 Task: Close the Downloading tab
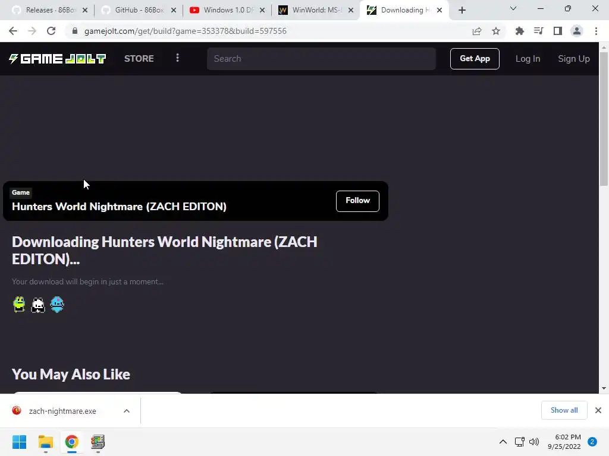[440, 10]
